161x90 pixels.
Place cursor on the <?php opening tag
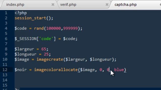(21, 13)
